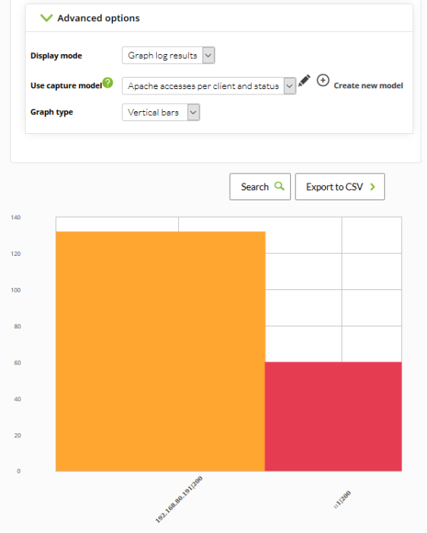
Task: Select the red ::1|200 bar
Action: (x=333, y=417)
